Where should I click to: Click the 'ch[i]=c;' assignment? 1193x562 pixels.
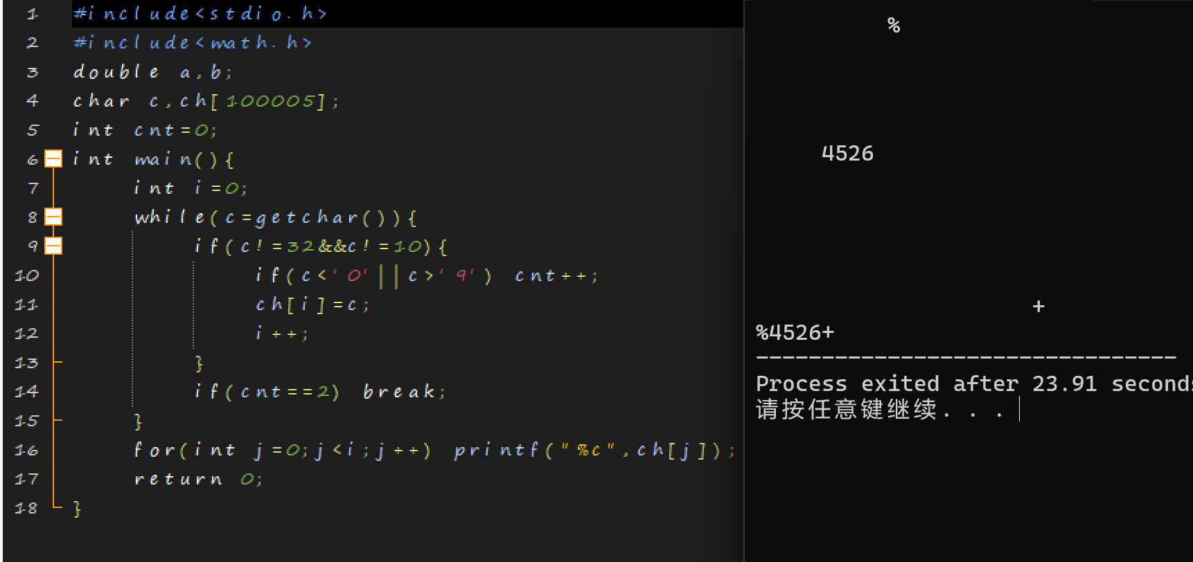[x=312, y=305]
